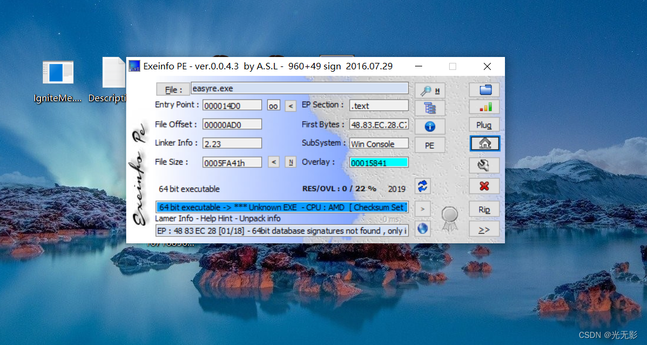Click the < button beside File Size

[274, 162]
